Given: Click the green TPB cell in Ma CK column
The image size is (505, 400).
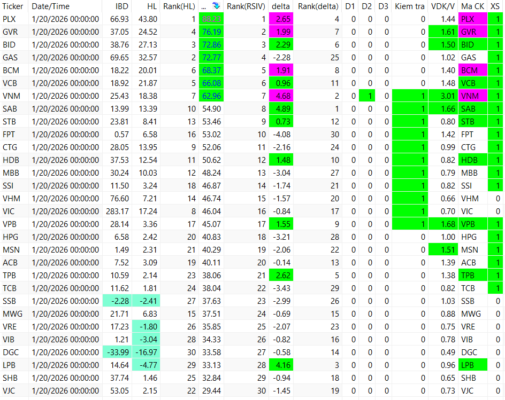Looking at the screenshot, I should tap(473, 275).
